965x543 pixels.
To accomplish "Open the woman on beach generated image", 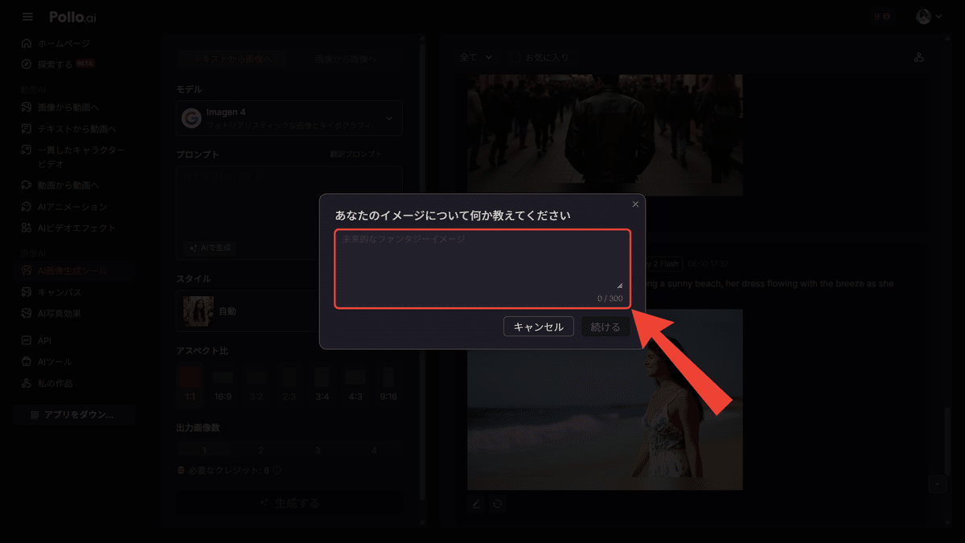I will 605,400.
